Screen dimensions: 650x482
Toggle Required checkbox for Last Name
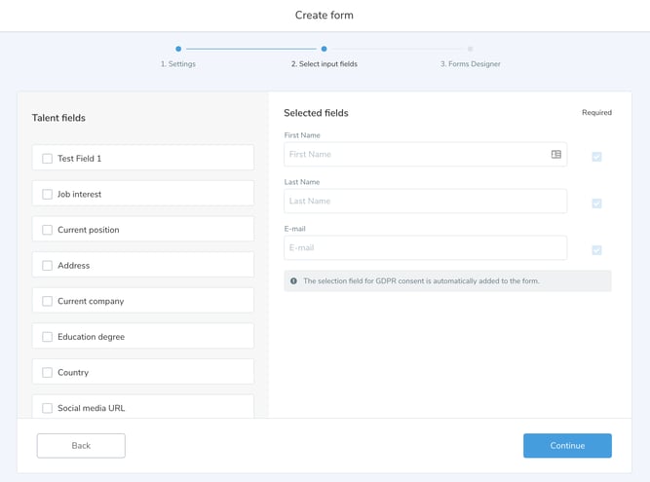pos(596,204)
